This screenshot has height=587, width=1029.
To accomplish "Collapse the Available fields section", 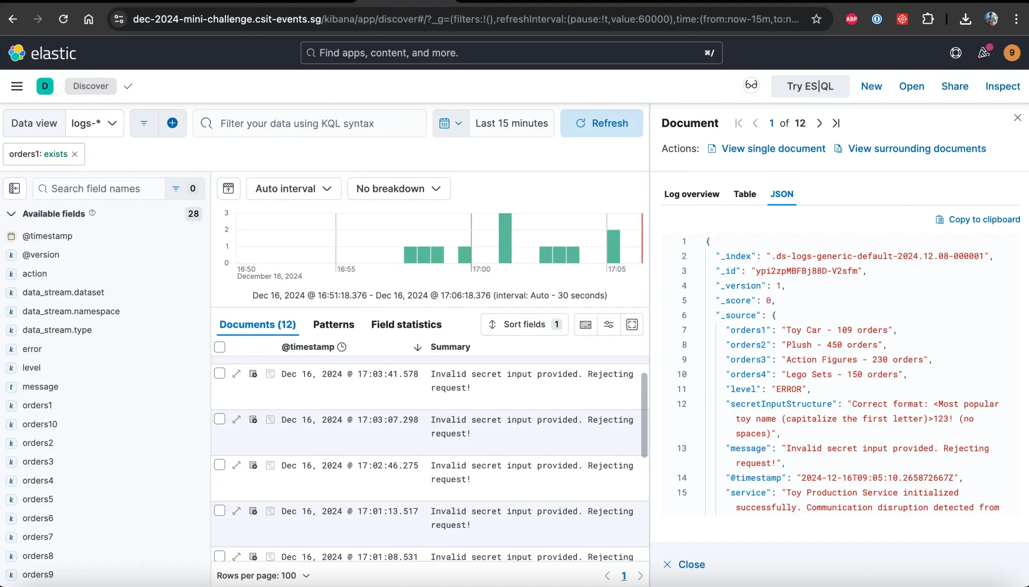I will coord(11,214).
